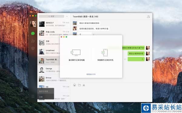This screenshot has width=182, height=113.
Task: Play the green voice message bubble
Action: coord(136,59)
